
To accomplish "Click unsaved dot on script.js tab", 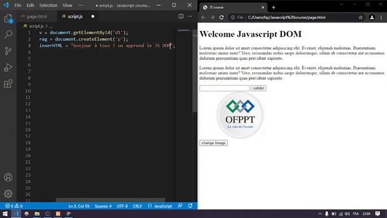I will click(93, 16).
